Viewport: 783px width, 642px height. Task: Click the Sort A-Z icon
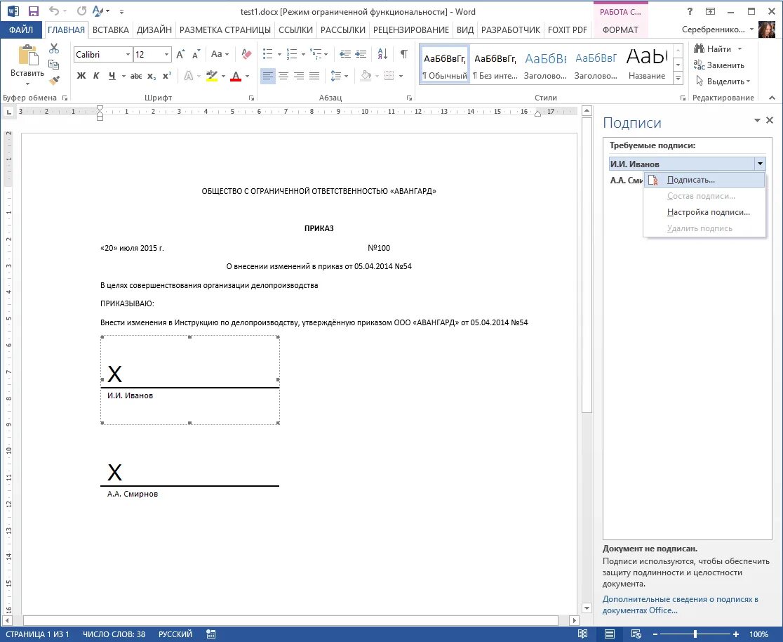point(382,54)
